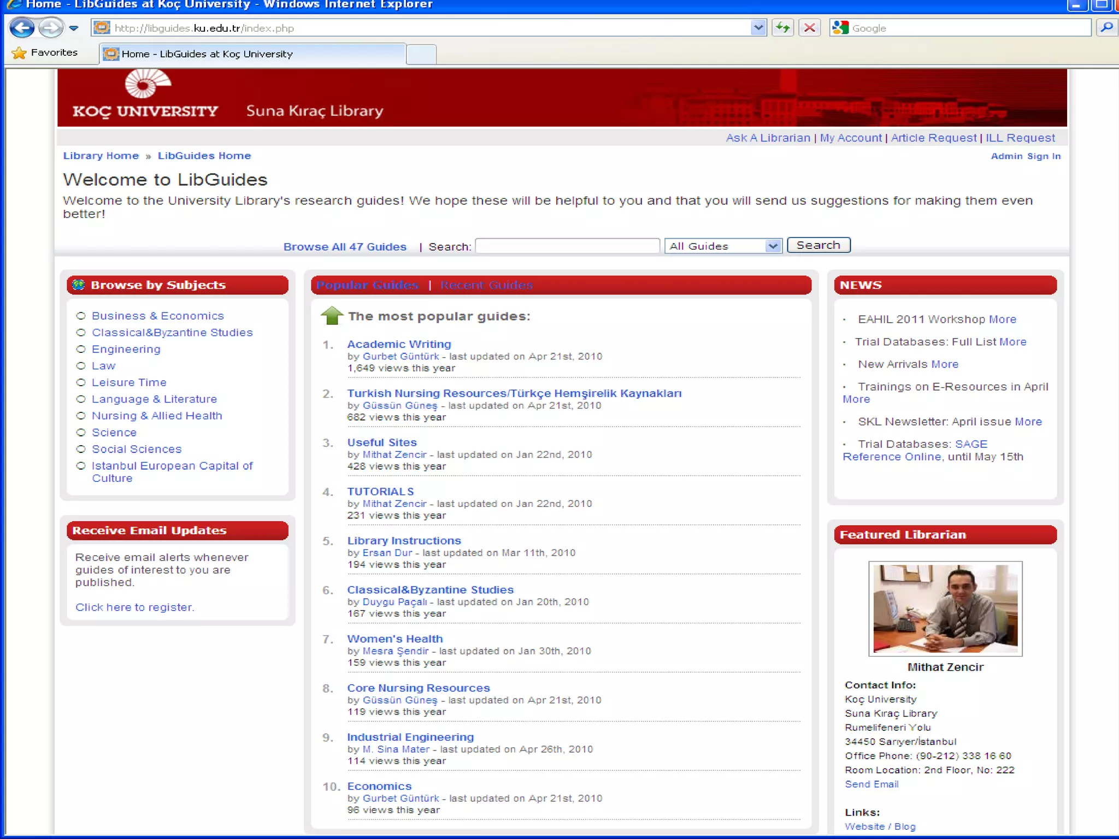Click into the guides Search text field
This screenshot has height=839, width=1119.
tap(567, 246)
